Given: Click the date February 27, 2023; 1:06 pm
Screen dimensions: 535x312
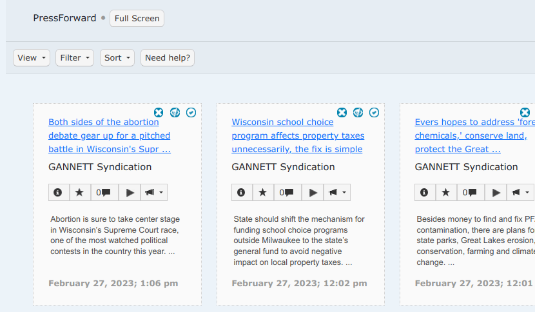Looking at the screenshot, I should point(113,284).
